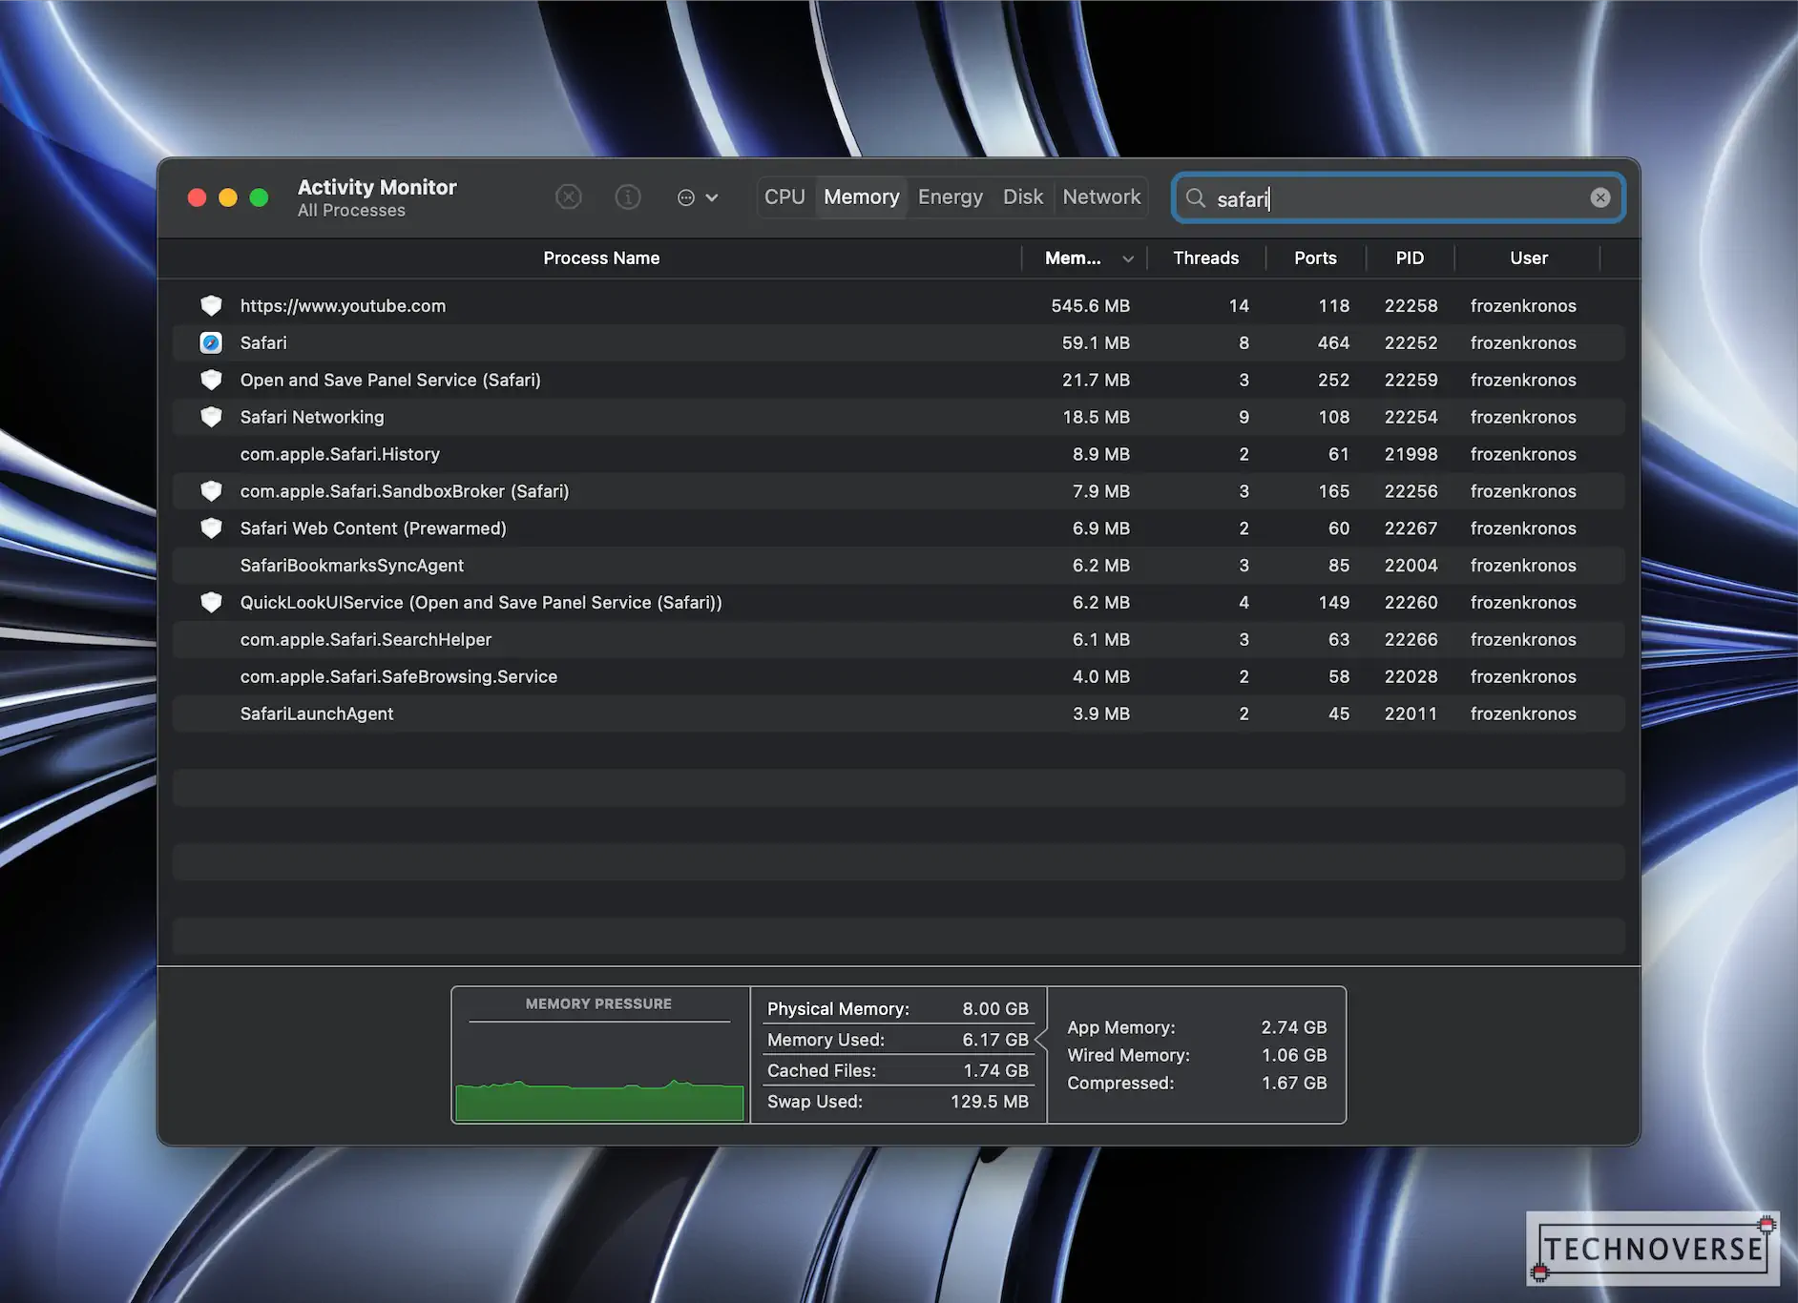Sort by Ports column header
Screen dimensions: 1798x1303
coord(1315,259)
